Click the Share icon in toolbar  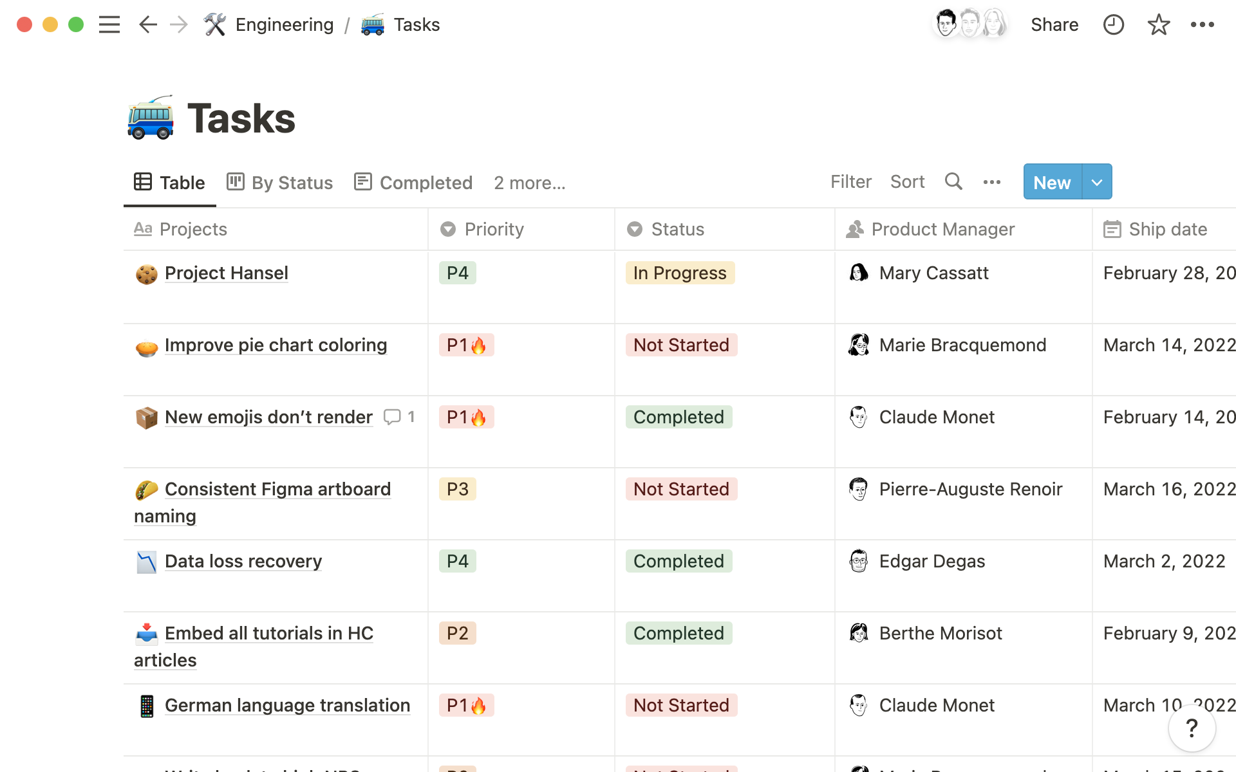coord(1054,24)
